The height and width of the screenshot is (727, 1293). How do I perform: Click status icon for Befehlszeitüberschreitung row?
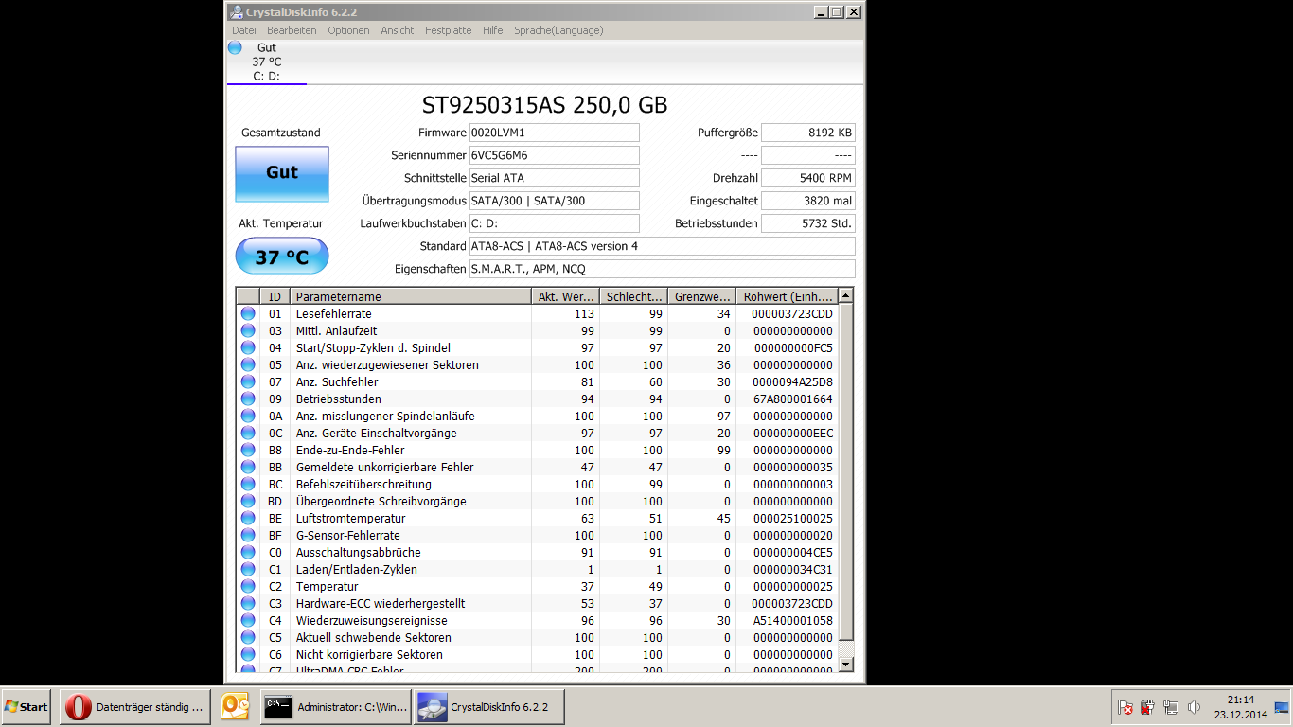click(248, 484)
